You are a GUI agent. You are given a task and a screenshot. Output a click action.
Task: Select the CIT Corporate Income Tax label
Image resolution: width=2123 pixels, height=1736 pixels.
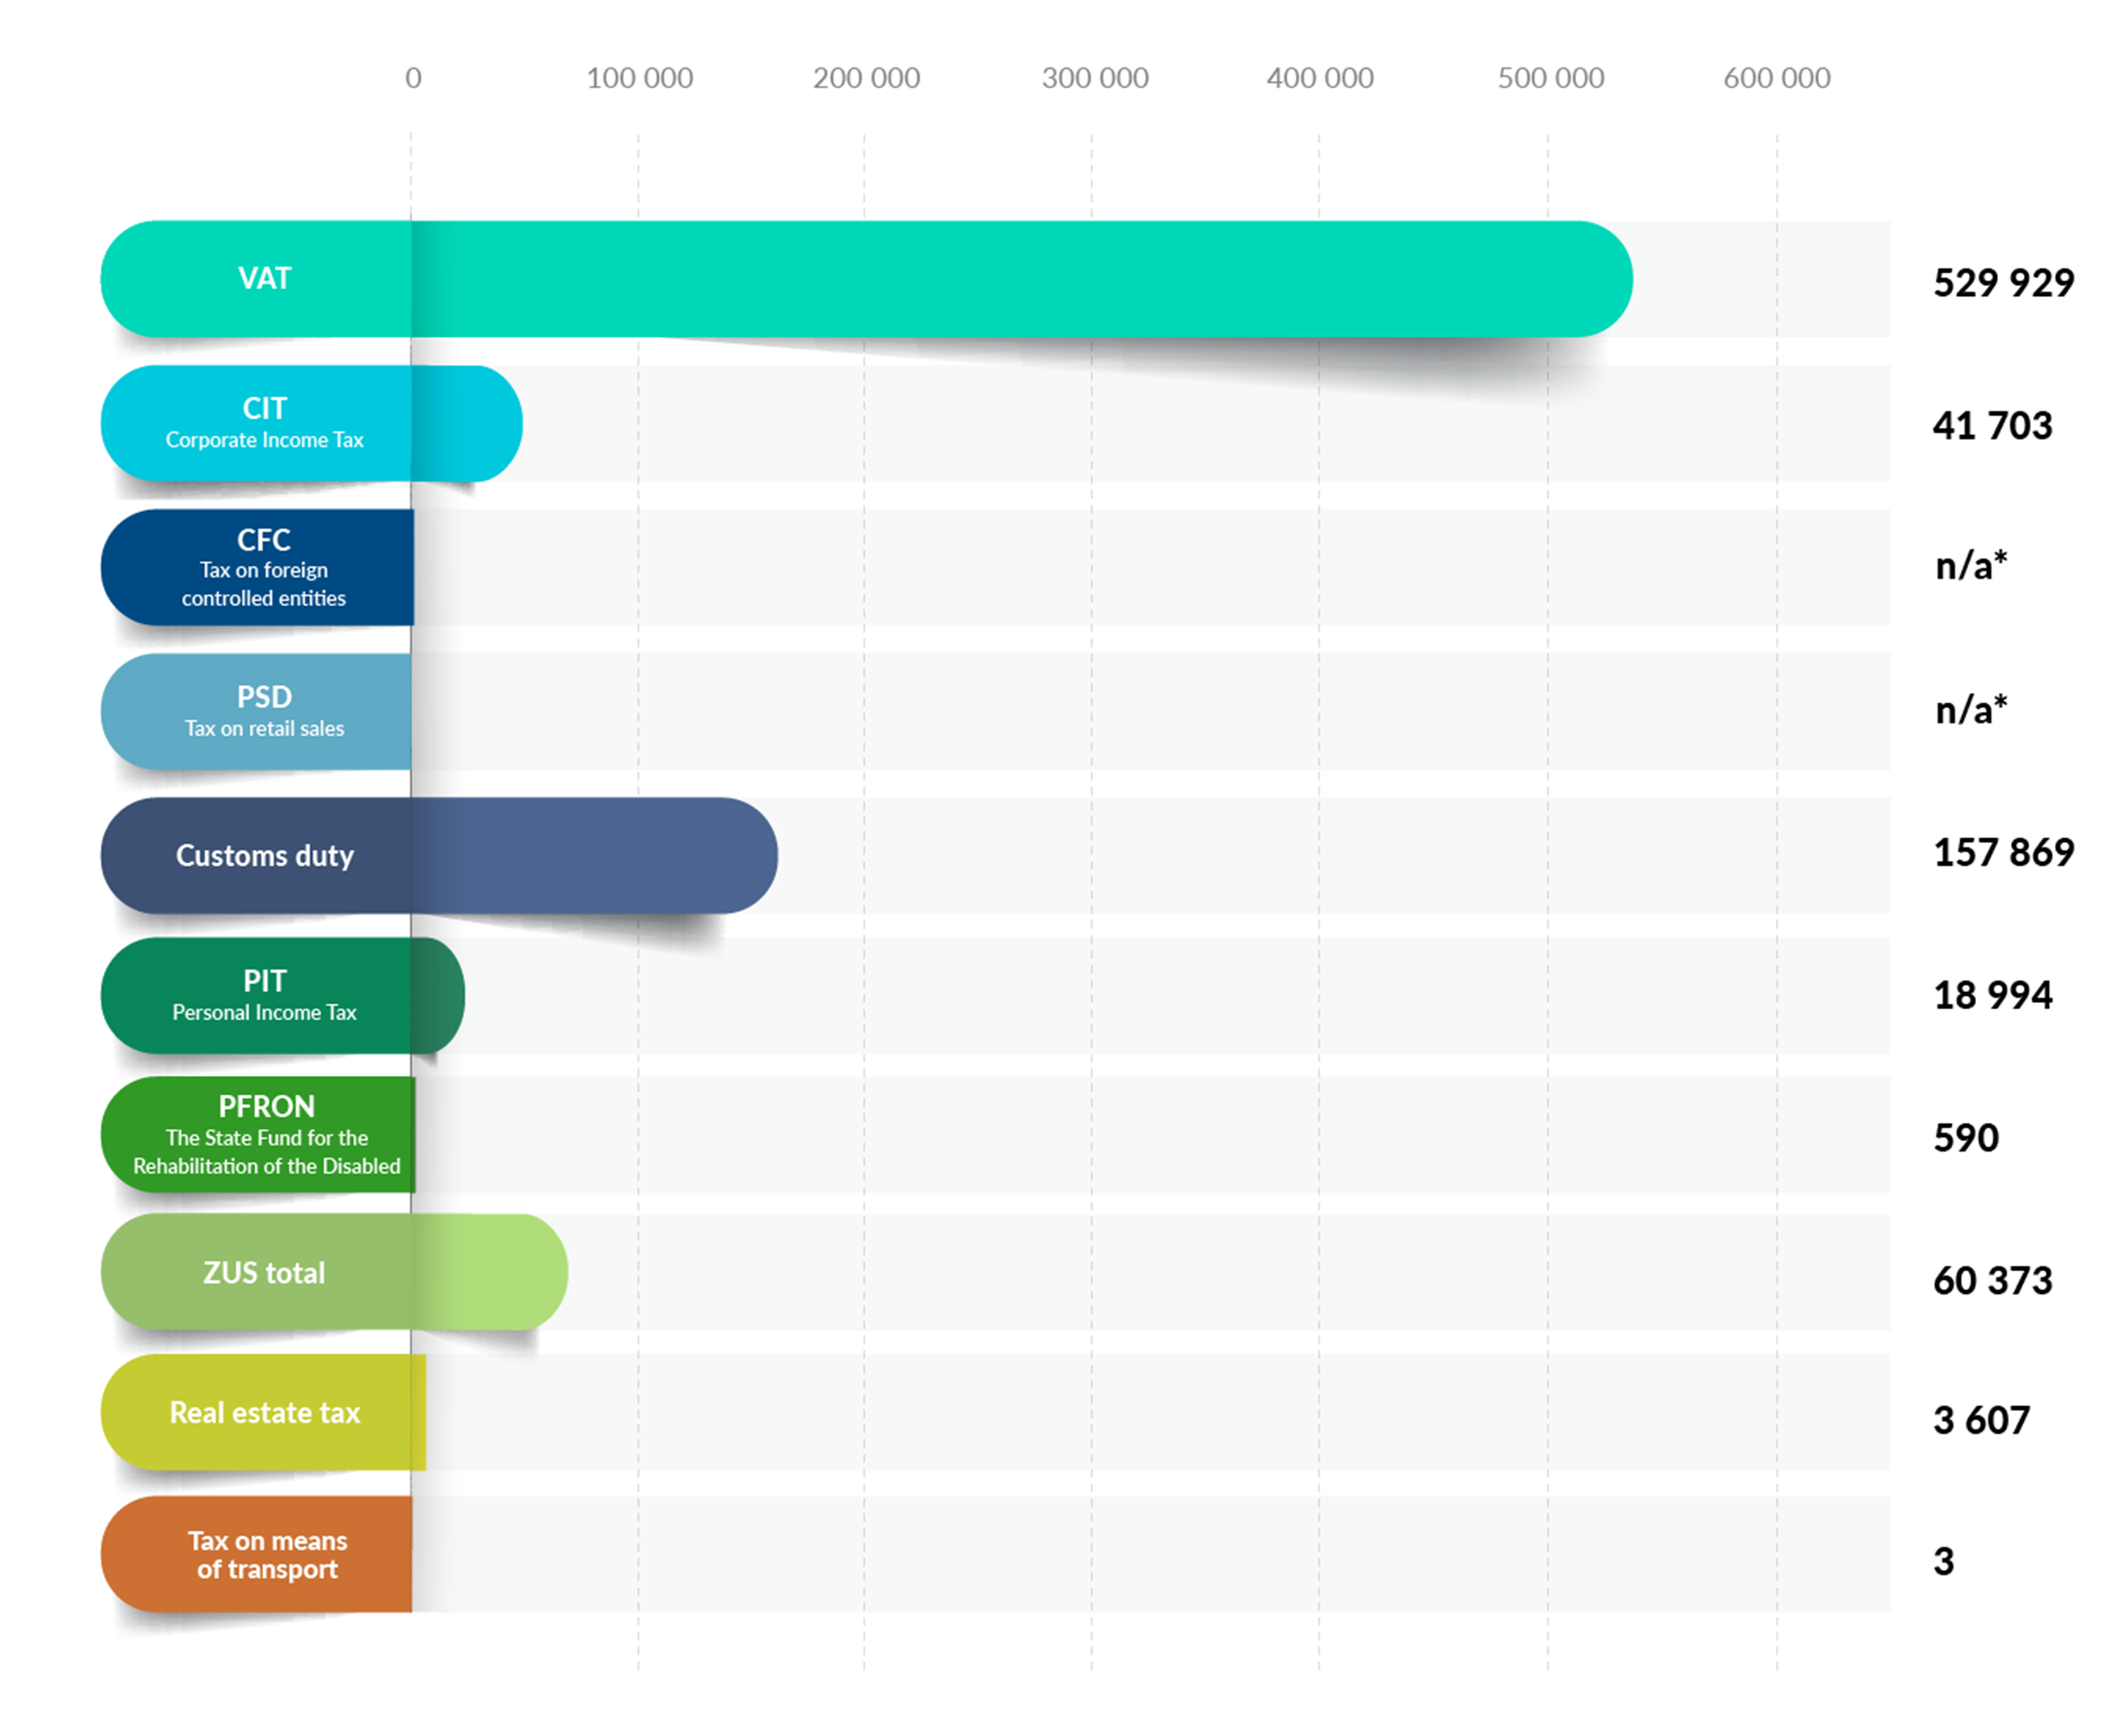tap(256, 423)
